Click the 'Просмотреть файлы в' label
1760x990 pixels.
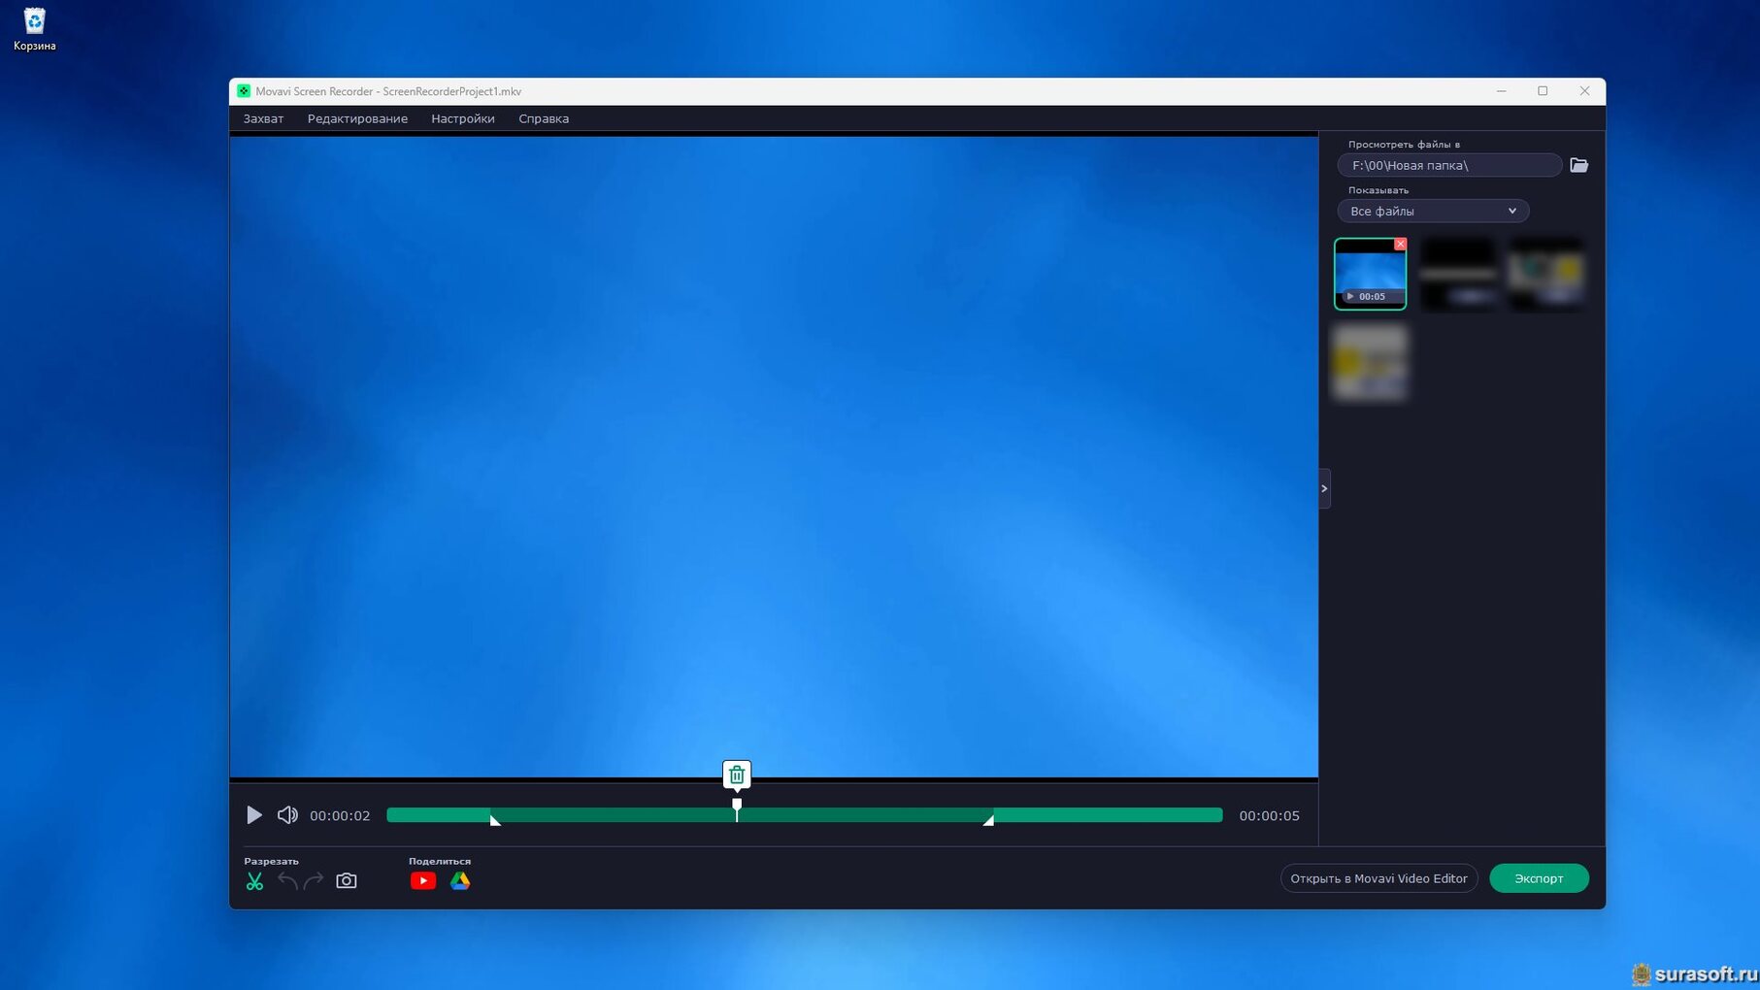click(x=1404, y=145)
